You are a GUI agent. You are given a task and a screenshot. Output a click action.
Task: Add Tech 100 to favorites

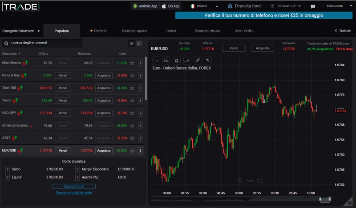pos(132,88)
